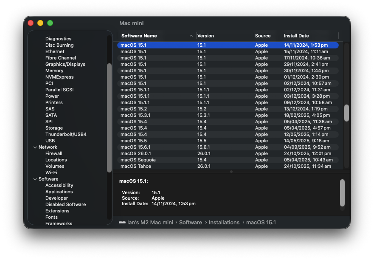
Task: Select Wi-Fi under Network
Action: coord(51,172)
